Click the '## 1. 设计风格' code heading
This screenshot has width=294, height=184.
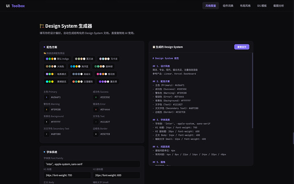coord(161,66)
